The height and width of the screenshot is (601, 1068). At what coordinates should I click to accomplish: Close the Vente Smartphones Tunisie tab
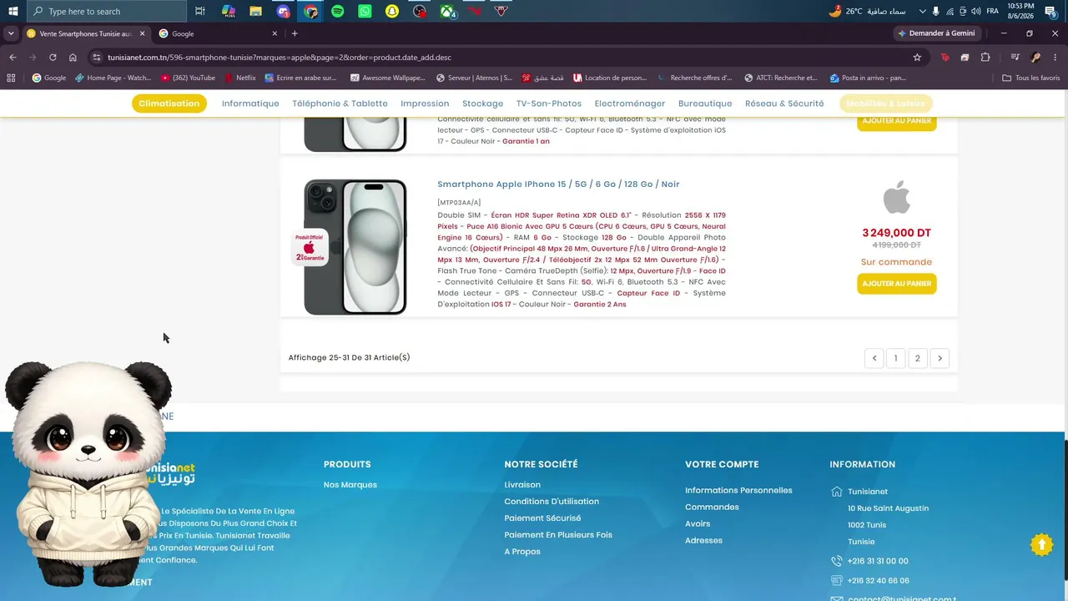coord(142,33)
